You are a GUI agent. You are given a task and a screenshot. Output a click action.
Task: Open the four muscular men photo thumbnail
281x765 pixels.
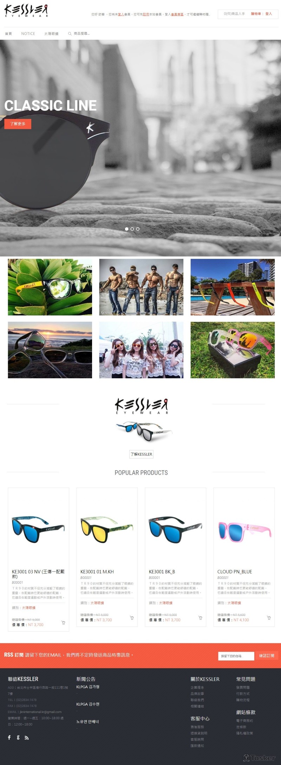coord(141,287)
